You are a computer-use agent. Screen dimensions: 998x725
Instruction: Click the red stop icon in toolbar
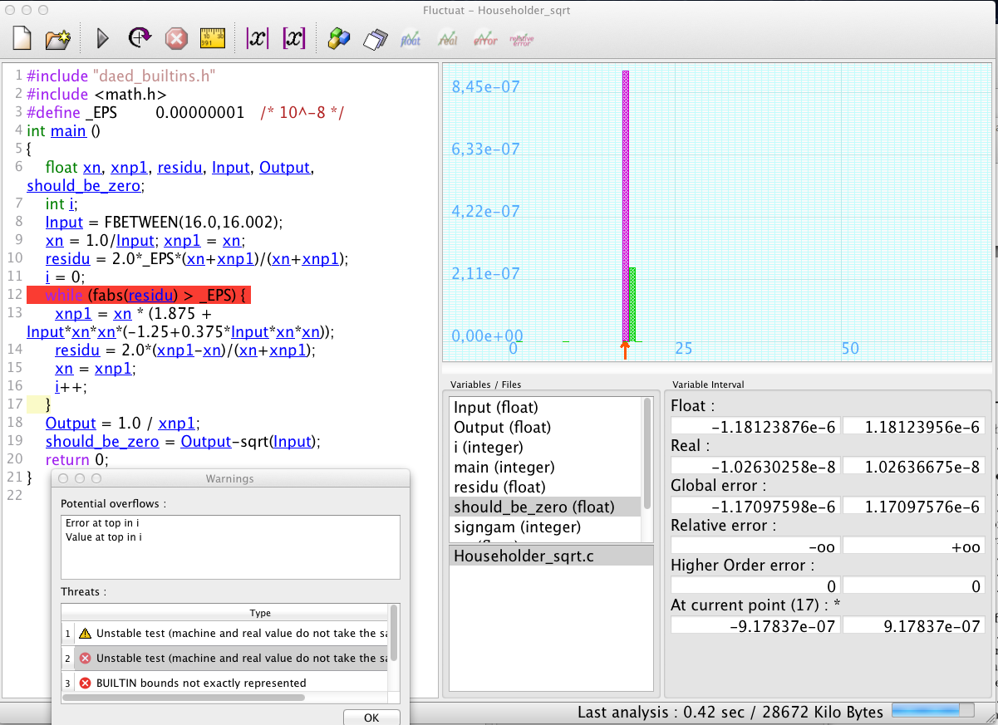click(x=176, y=38)
